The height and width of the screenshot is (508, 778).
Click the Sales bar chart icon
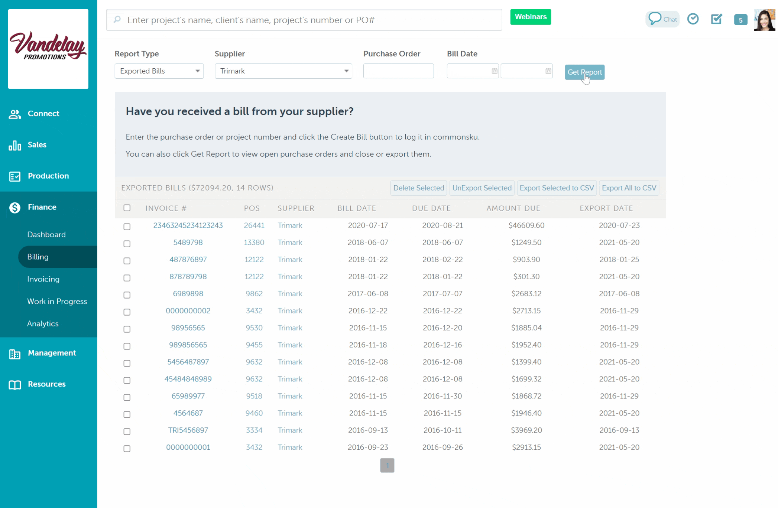point(15,145)
